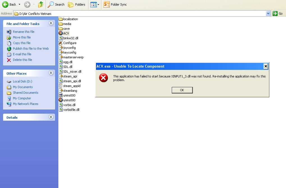
Task: Select the SDL.dll file icon
Action: [61, 67]
